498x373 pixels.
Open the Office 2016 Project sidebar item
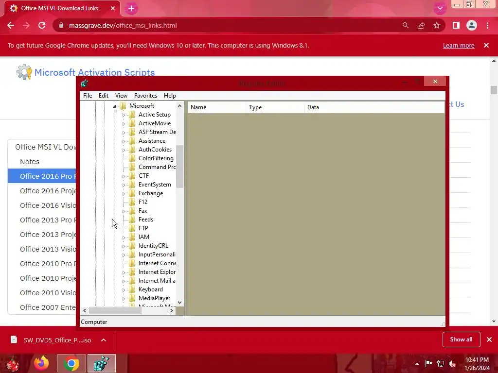click(x=48, y=191)
